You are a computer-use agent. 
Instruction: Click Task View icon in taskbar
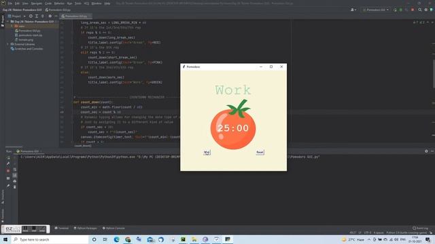[105, 239]
